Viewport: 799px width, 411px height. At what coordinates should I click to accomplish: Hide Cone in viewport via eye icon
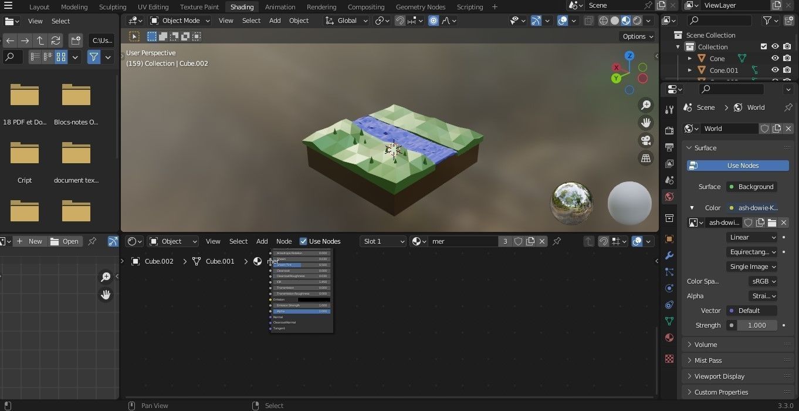(775, 59)
